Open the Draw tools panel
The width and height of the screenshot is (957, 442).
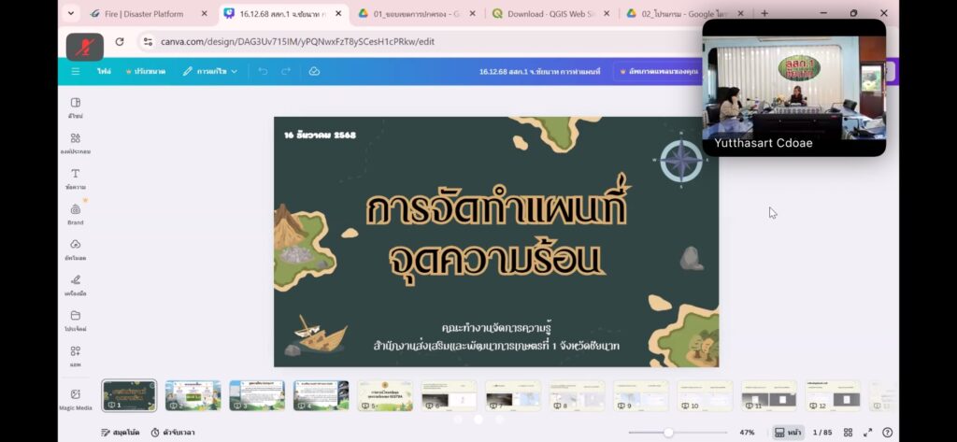[75, 283]
